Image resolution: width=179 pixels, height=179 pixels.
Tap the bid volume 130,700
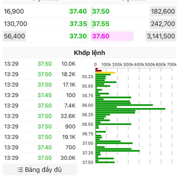click(16, 24)
